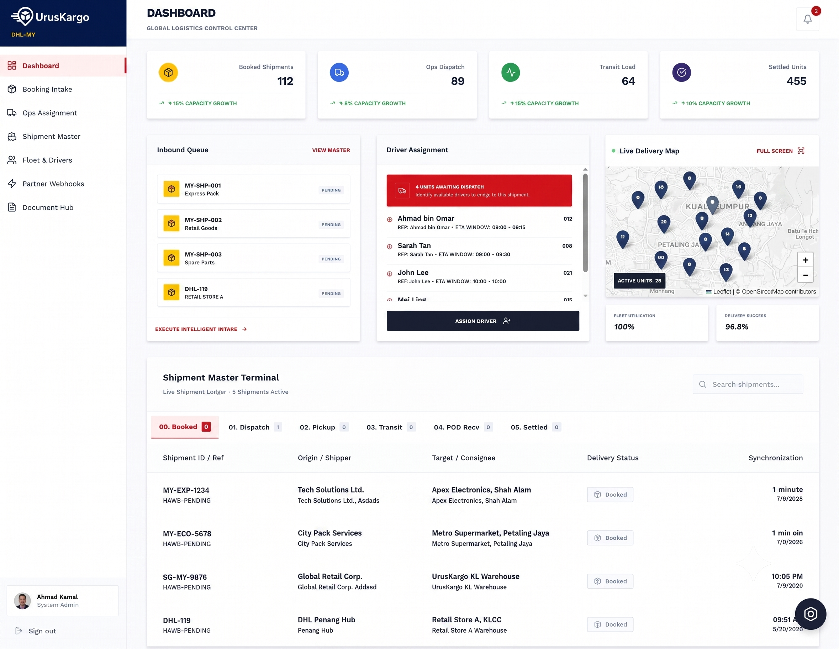Image resolution: width=839 pixels, height=649 pixels.
Task: Select MY-SHP-003 package icon
Action: pyautogui.click(x=172, y=258)
